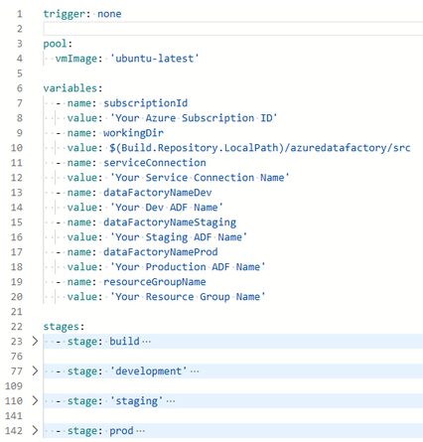The image size is (423, 442).
Task: Click the 'resourceGroupName' variable name
Action: point(155,282)
